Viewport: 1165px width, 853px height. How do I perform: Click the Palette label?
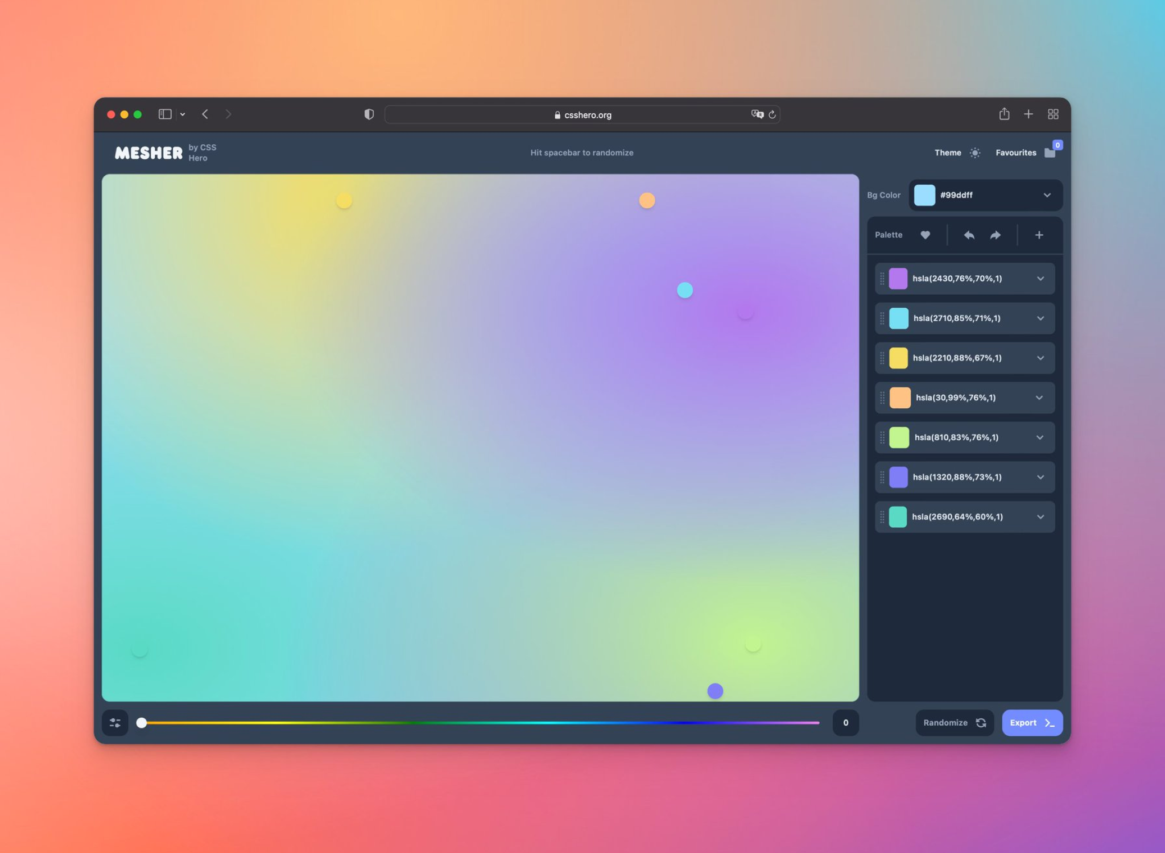889,235
